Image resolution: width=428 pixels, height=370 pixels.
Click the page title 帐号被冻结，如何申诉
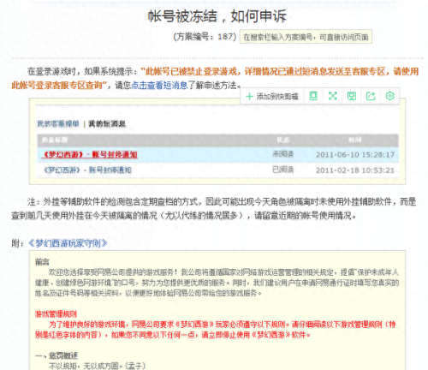pos(217,16)
